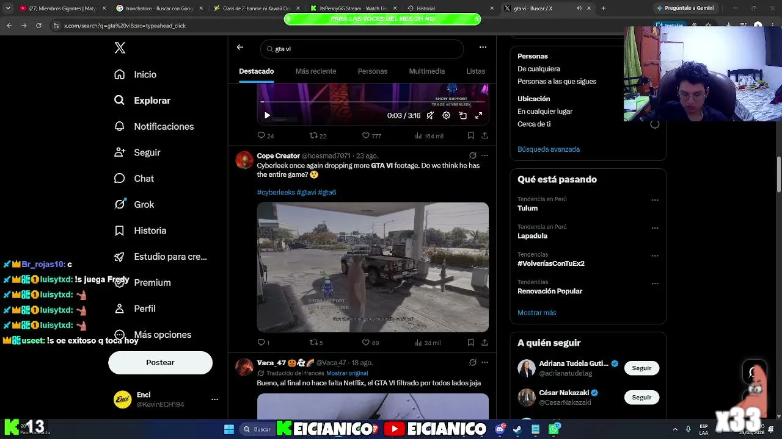
Task: Switch to the Destacado tab
Action: [256, 71]
